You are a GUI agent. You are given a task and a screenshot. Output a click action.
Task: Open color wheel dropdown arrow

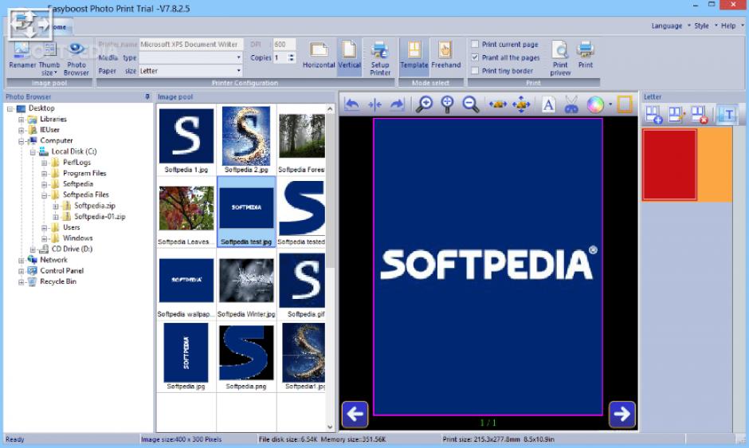pos(610,104)
